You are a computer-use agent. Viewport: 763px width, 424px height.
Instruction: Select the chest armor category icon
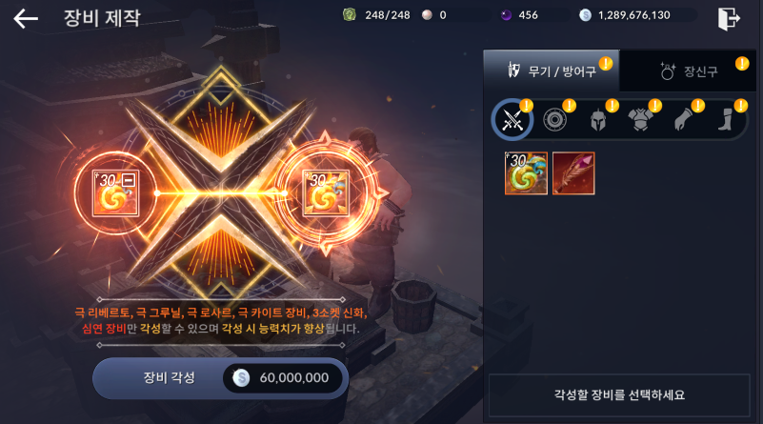640,120
